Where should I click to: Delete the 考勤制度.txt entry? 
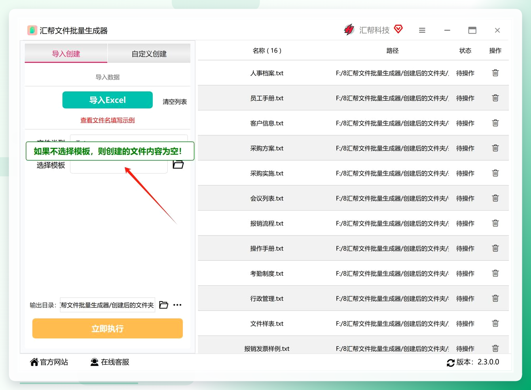[495, 273]
